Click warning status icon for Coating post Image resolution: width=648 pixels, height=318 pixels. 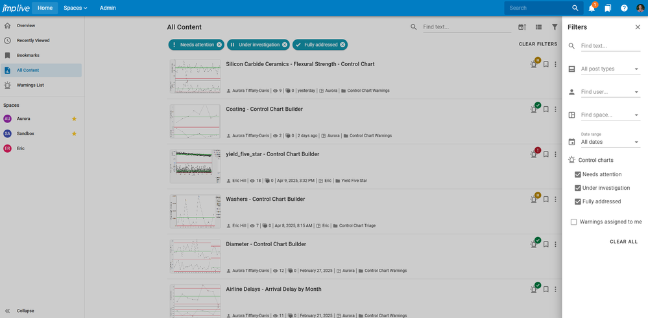tap(534, 109)
